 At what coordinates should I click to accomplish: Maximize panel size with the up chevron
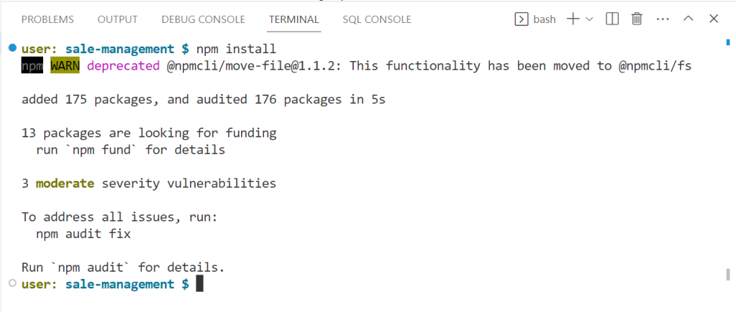pos(689,19)
